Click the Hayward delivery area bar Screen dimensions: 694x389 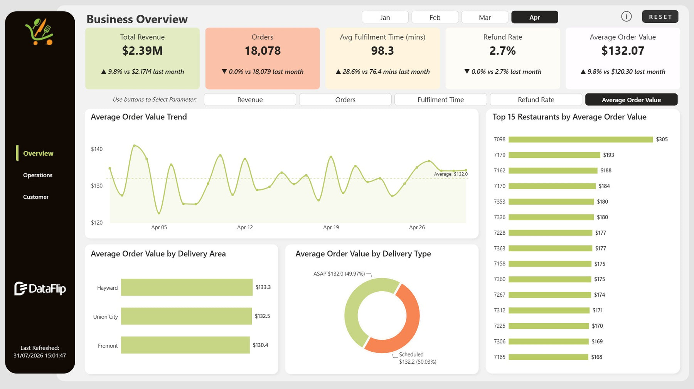(187, 287)
